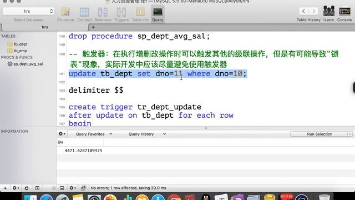Click line number 153 in gutter
Viewport: 355px width, 200px height.
pos(62,91)
